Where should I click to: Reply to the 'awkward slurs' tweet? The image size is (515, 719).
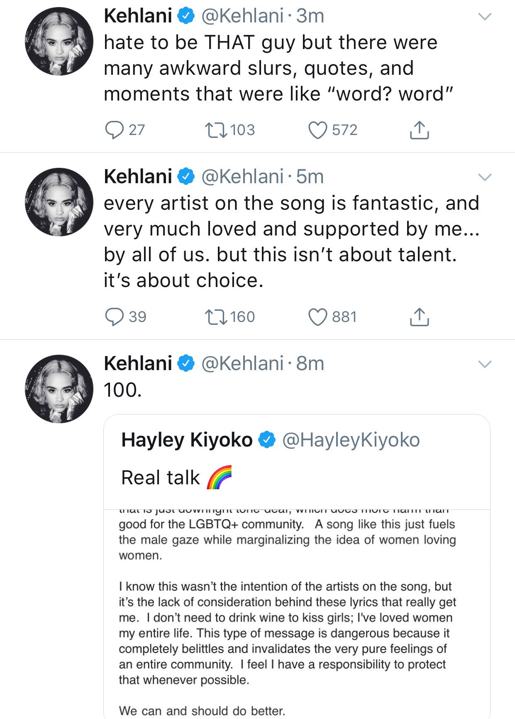pos(114,130)
